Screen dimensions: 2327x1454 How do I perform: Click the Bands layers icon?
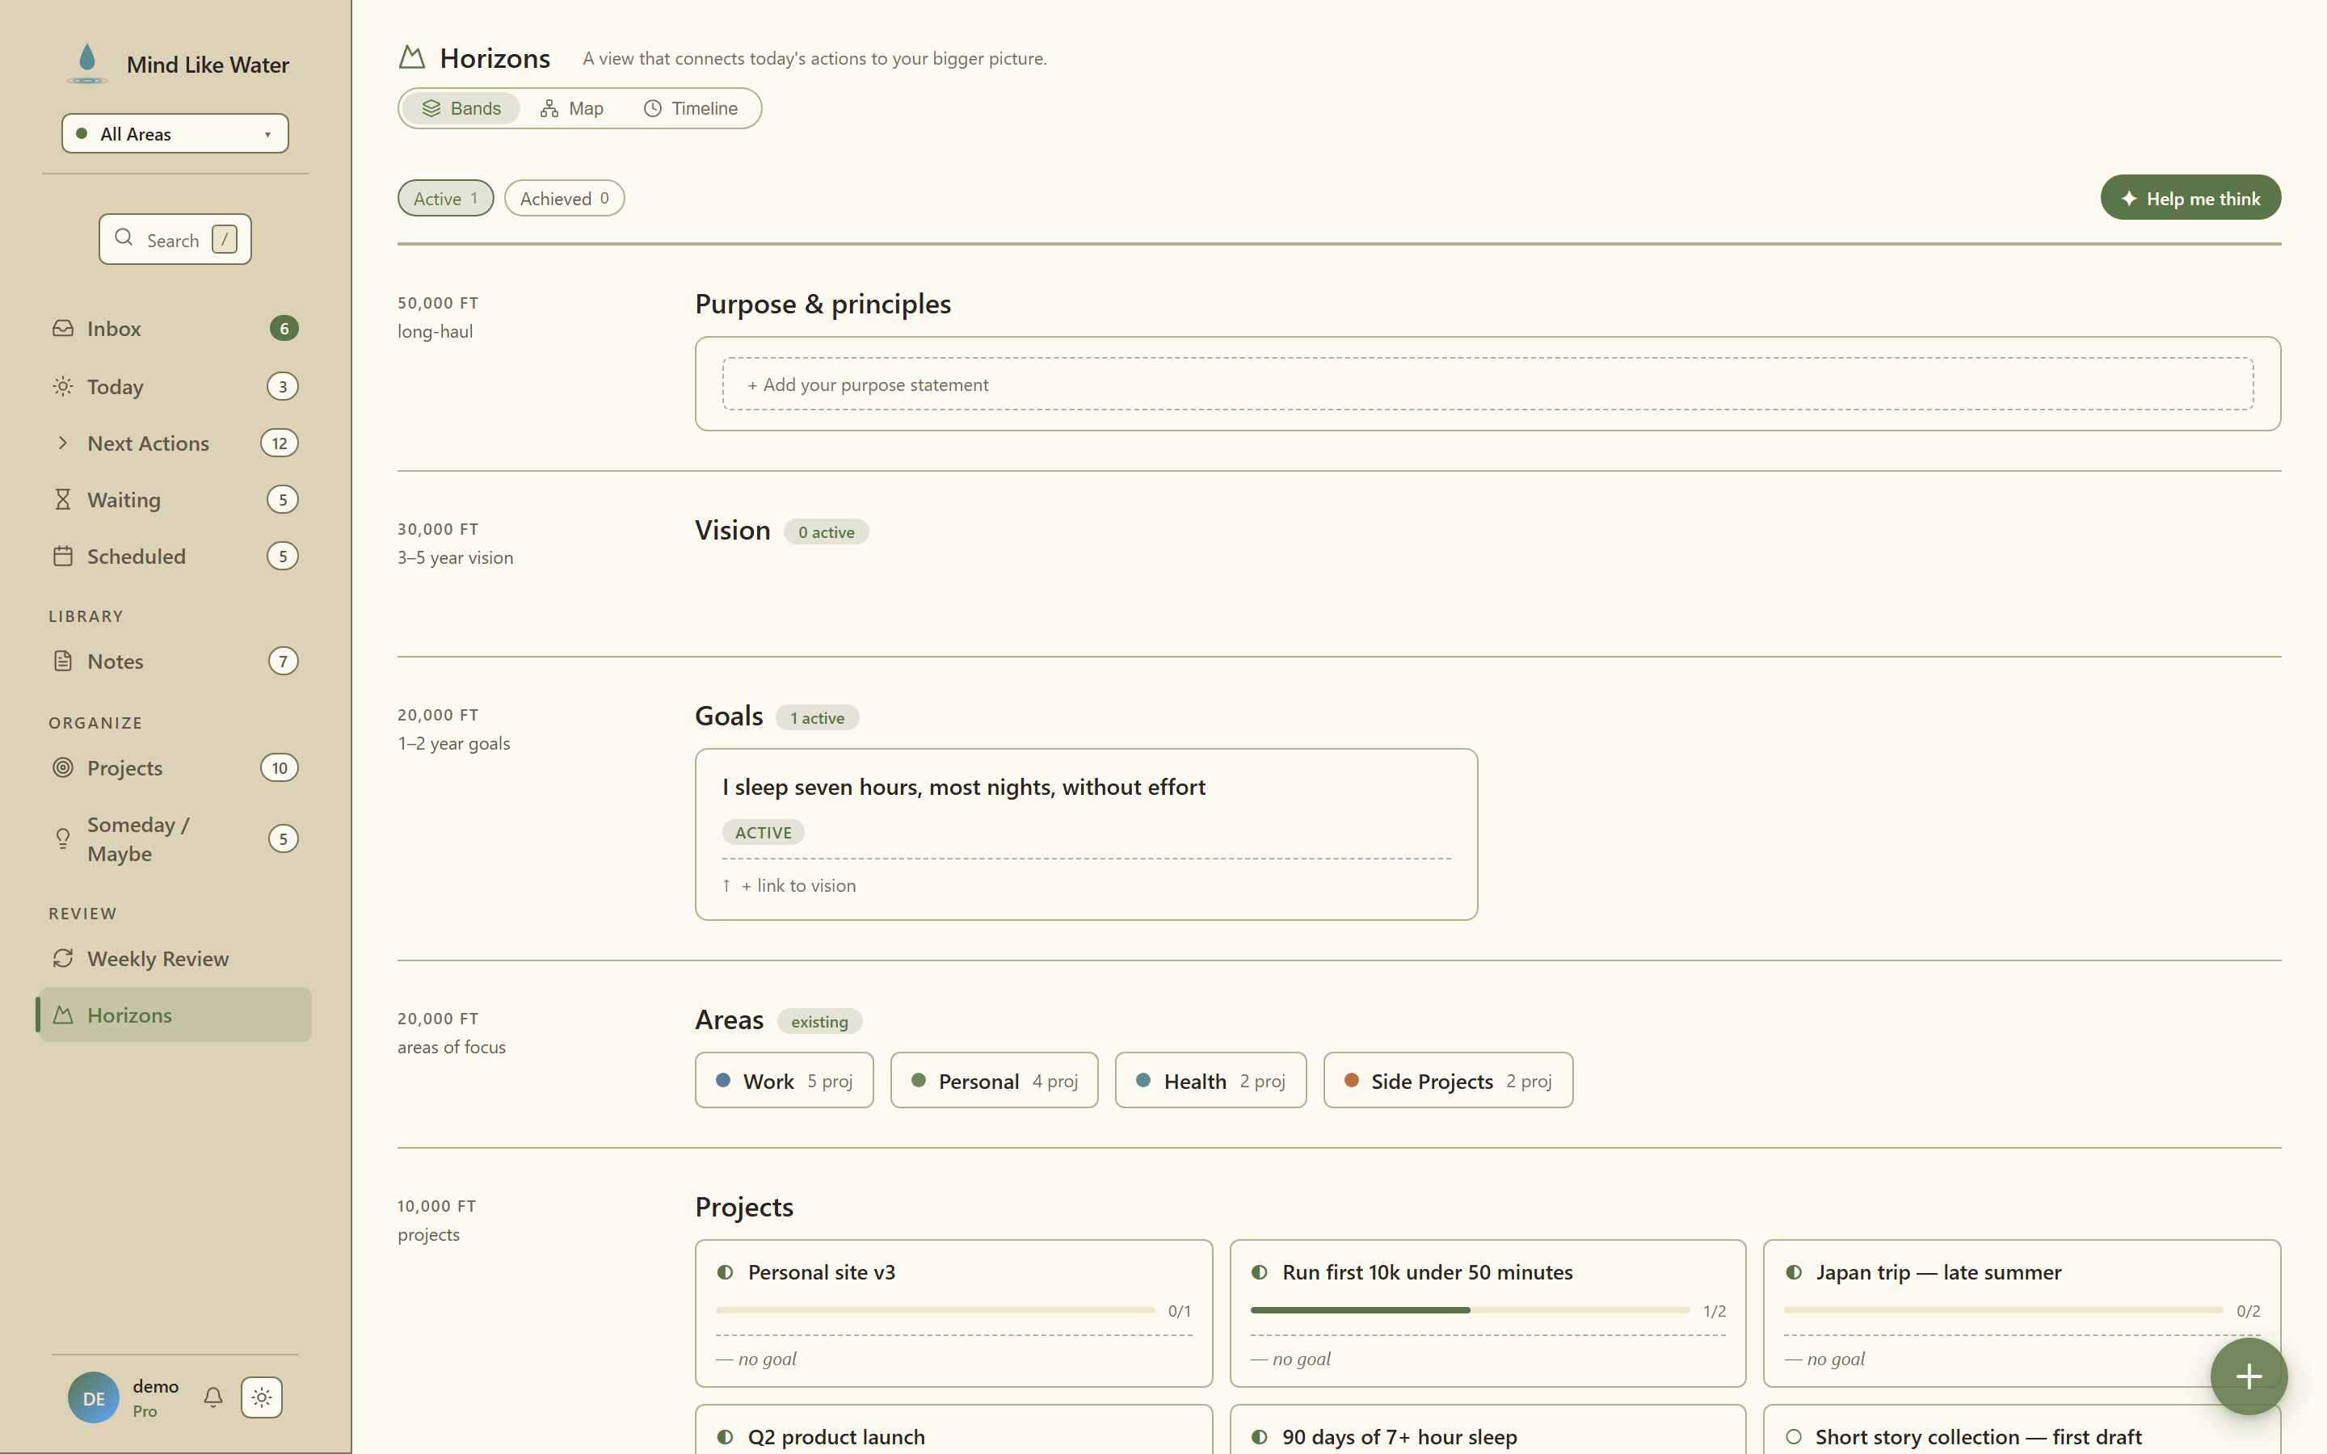(431, 107)
